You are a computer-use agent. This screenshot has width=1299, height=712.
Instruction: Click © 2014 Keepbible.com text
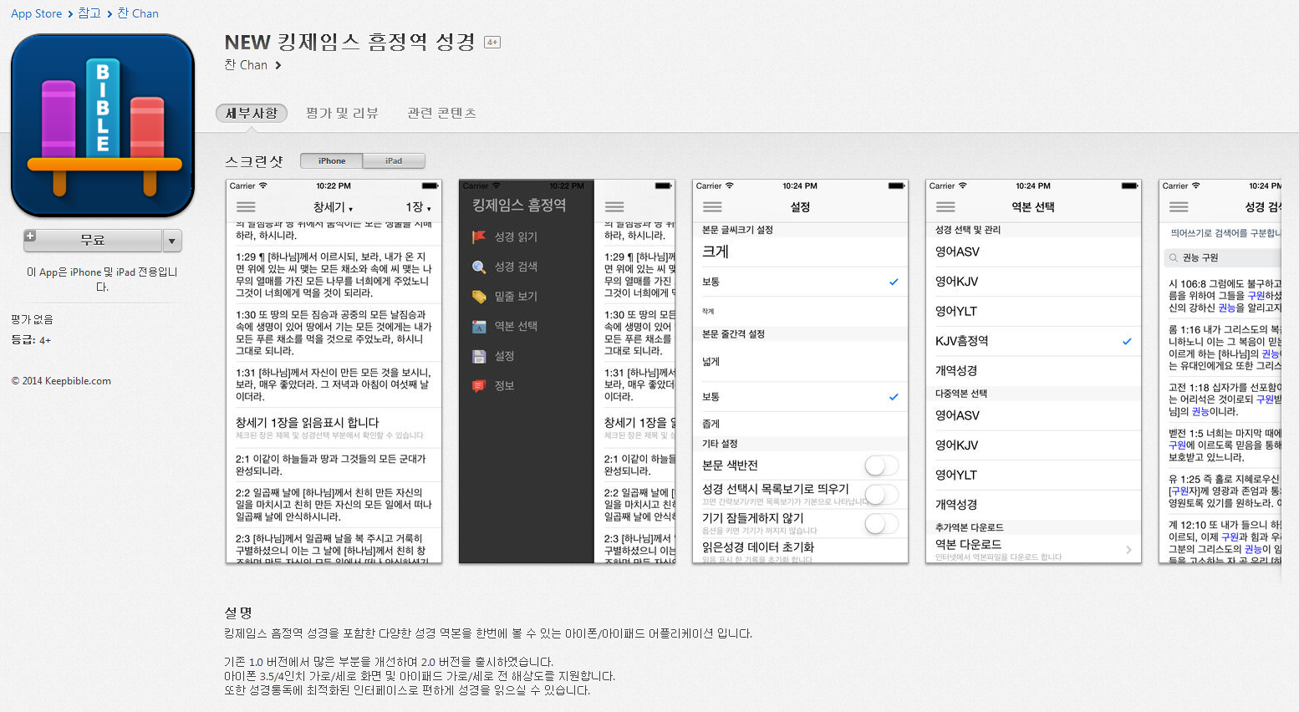tap(61, 381)
